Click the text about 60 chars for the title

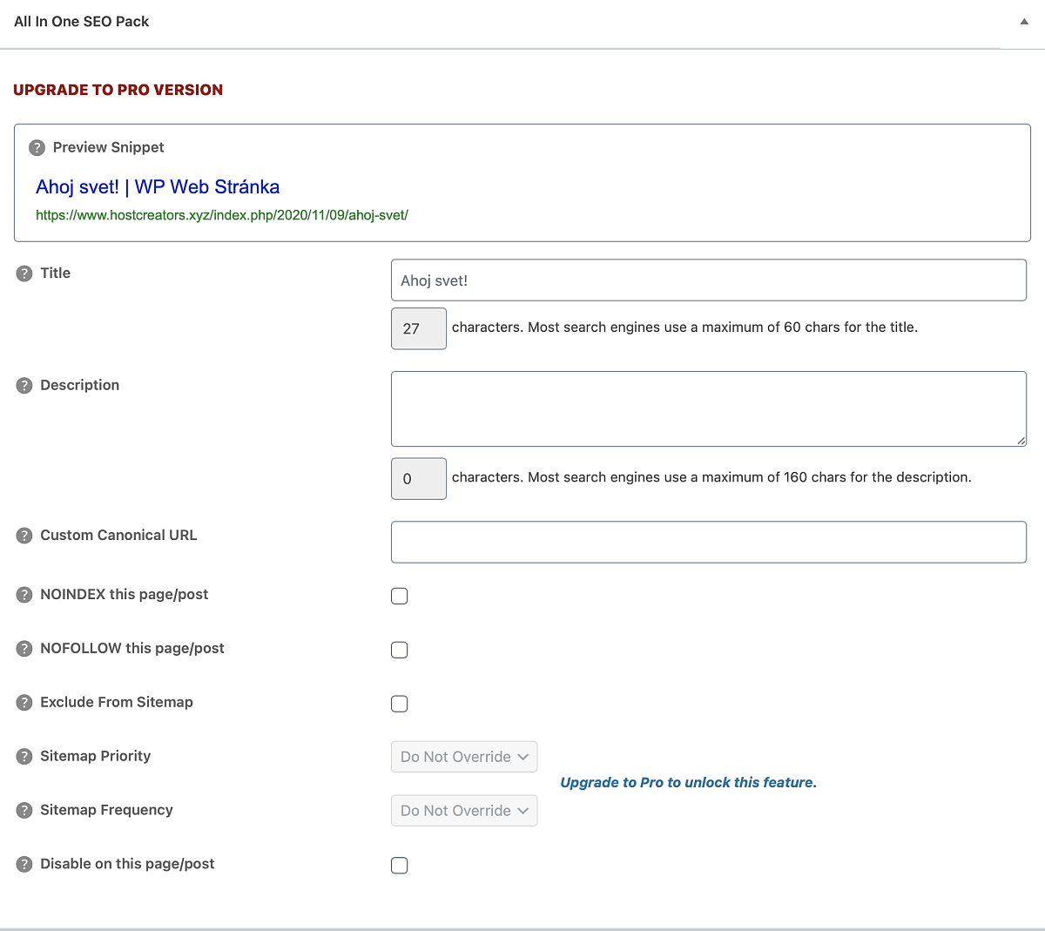pos(684,327)
